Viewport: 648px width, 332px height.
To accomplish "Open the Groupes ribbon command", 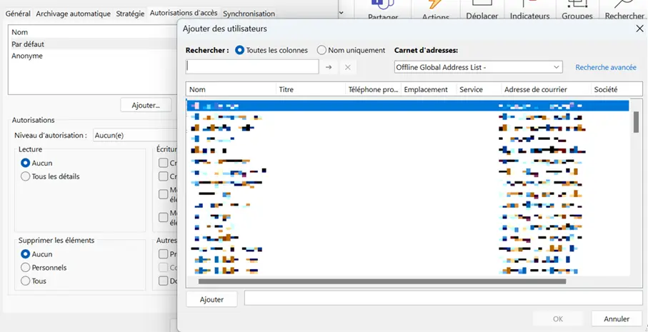I will pyautogui.click(x=577, y=11).
